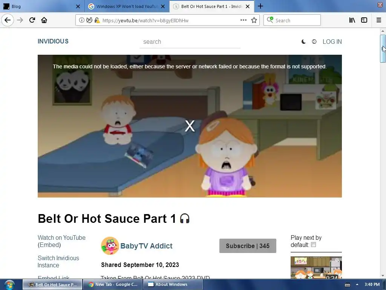Click the page vertical scrollbar thumb

tap(383, 49)
